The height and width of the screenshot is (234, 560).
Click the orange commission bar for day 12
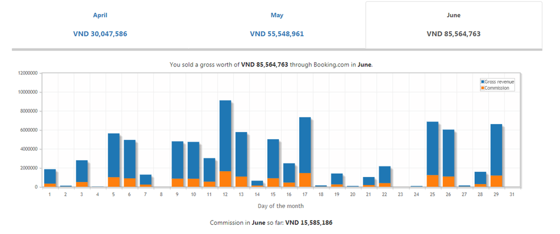point(225,179)
